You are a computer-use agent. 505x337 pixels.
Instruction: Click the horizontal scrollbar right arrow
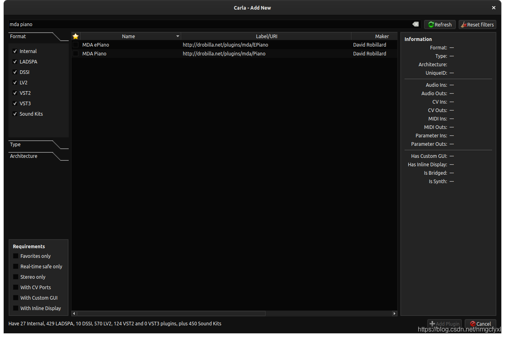coord(395,313)
